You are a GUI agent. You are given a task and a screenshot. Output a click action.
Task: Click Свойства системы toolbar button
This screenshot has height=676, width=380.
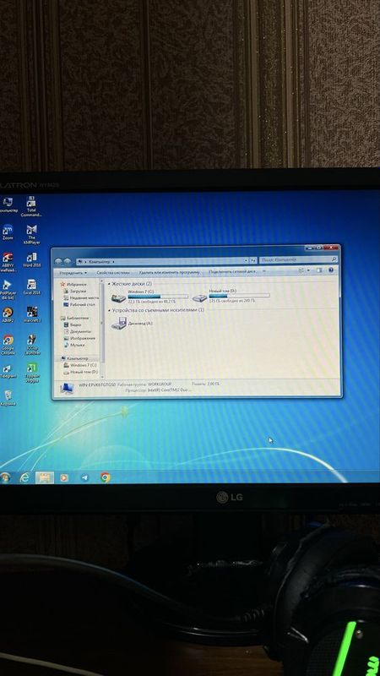pyautogui.click(x=112, y=272)
